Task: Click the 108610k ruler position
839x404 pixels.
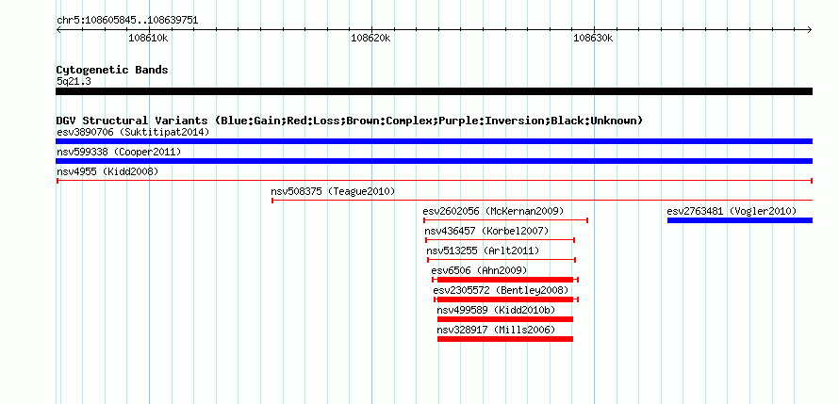Action: pyautogui.click(x=149, y=38)
